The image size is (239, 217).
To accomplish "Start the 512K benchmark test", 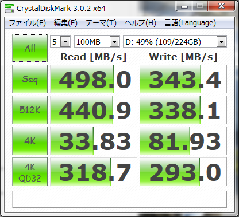I will (x=30, y=110).
